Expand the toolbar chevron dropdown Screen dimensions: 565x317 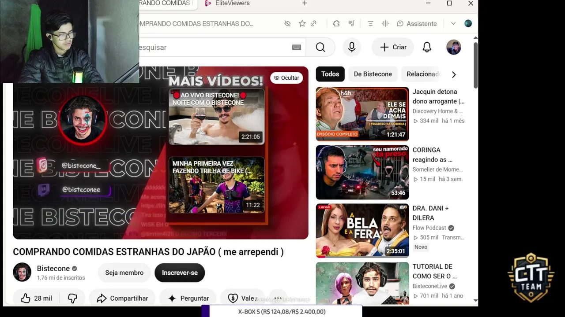(453, 24)
